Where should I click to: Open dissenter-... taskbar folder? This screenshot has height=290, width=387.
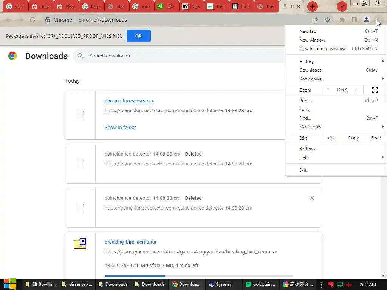[x=77, y=284]
